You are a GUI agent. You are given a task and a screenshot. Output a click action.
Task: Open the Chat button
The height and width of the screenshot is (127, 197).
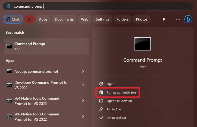13,19
